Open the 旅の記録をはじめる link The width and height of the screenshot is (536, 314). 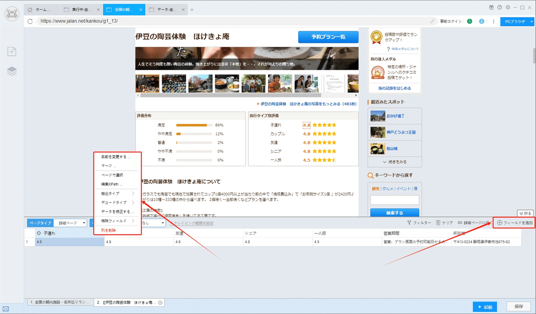tap(394, 88)
